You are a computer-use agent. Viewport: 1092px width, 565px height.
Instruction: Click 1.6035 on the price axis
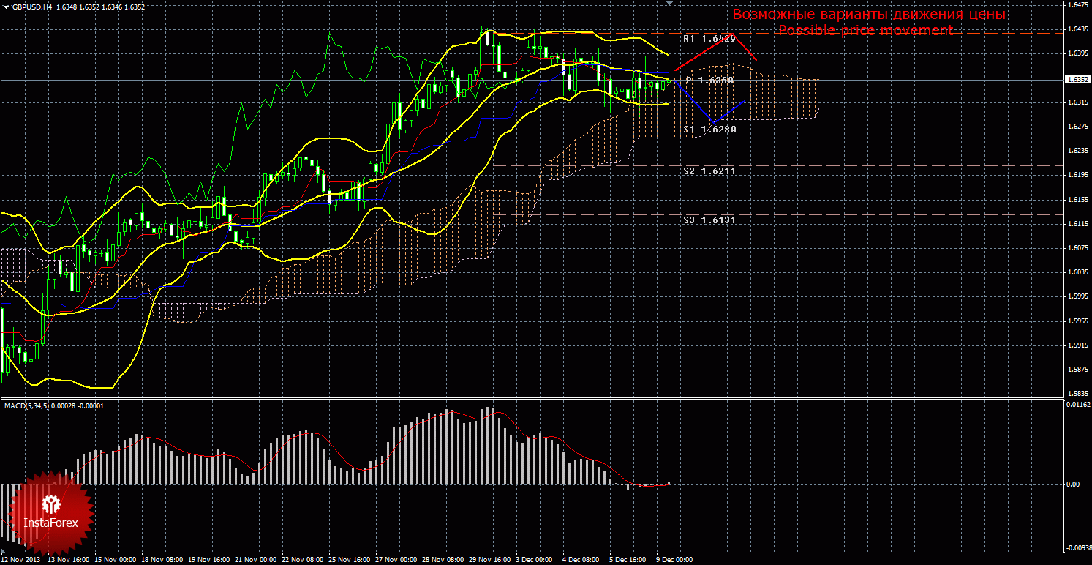point(1077,272)
